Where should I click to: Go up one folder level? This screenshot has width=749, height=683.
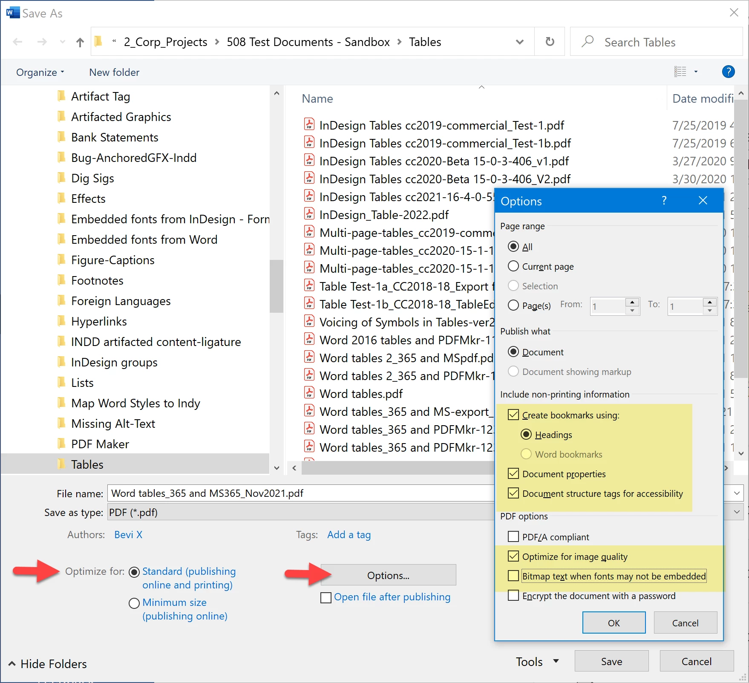[80, 42]
